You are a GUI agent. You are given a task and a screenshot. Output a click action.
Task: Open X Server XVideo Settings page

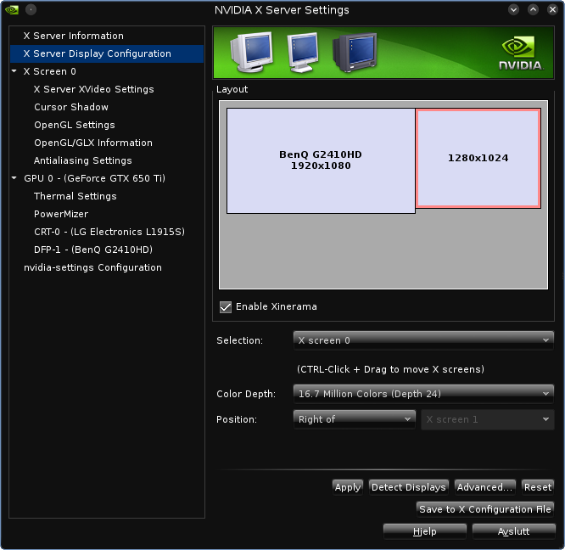coord(93,89)
